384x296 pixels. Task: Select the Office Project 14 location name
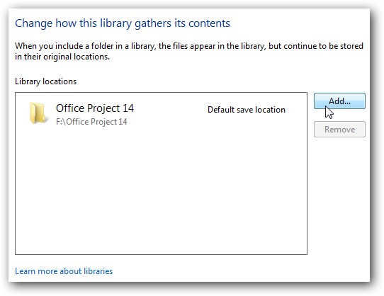(95, 108)
